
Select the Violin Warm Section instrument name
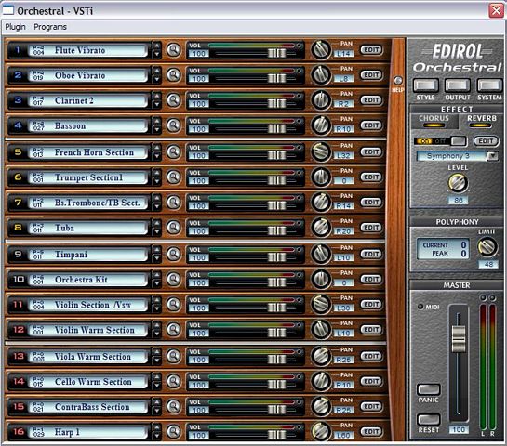pos(94,330)
